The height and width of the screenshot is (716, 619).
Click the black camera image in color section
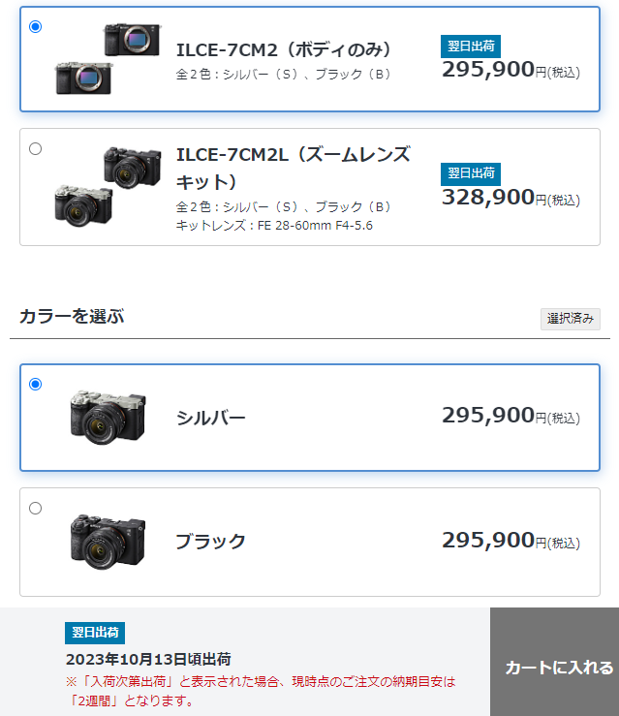coord(108,542)
